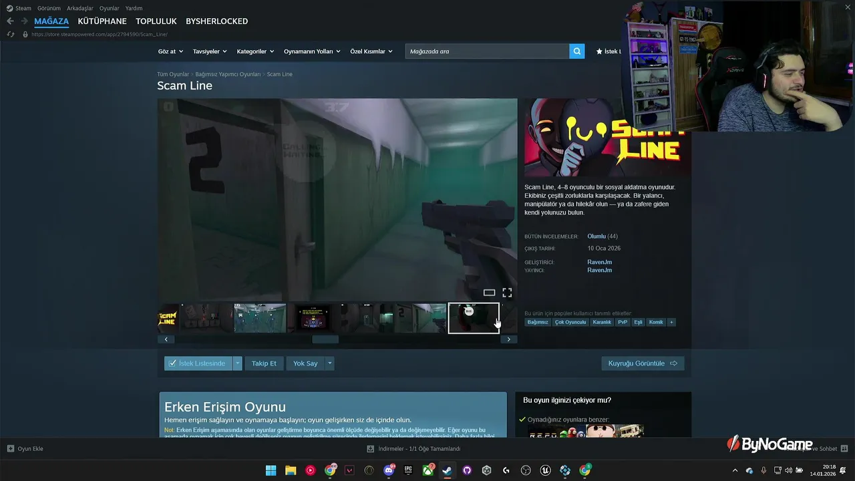Open Windows Start menu
Viewport: 855px width, 481px height.
(x=271, y=470)
